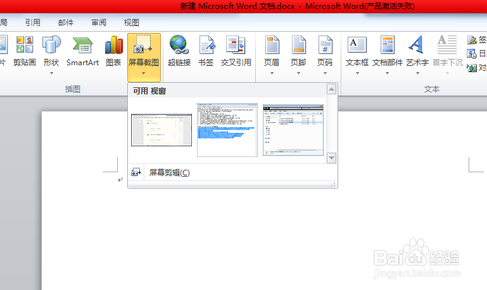Switch to the References (引用) tab
The height and width of the screenshot is (290, 487).
click(x=33, y=23)
